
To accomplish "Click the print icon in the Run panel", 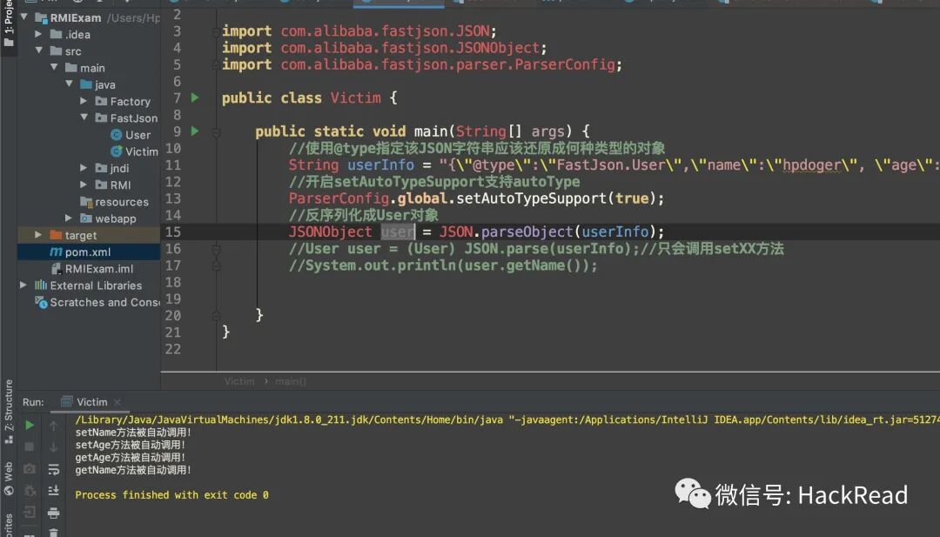I will pos(53,513).
